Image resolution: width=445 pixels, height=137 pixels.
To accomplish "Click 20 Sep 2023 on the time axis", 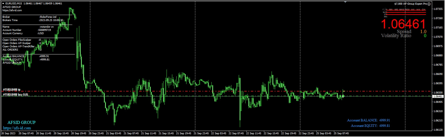I will (x=8, y=133).
